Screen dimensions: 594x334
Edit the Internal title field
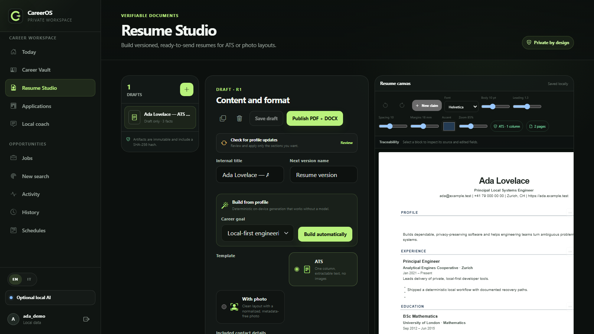[x=250, y=174]
